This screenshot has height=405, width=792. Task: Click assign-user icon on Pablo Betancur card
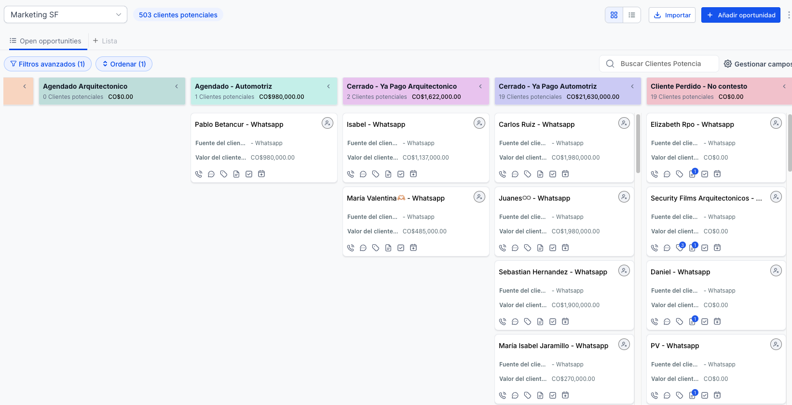[x=328, y=123]
